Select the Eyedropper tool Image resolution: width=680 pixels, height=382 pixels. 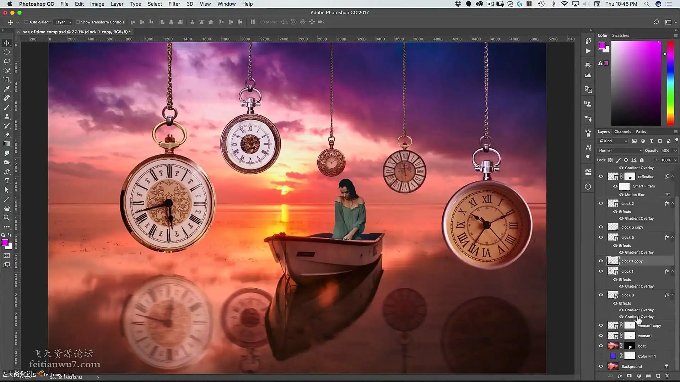pos(7,89)
